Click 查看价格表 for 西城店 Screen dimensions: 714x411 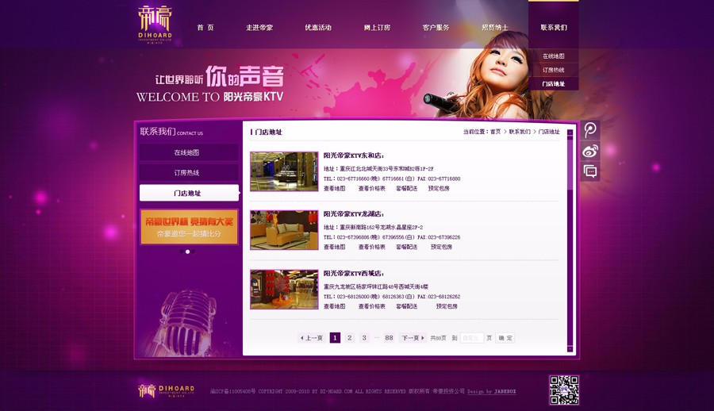tap(371, 306)
